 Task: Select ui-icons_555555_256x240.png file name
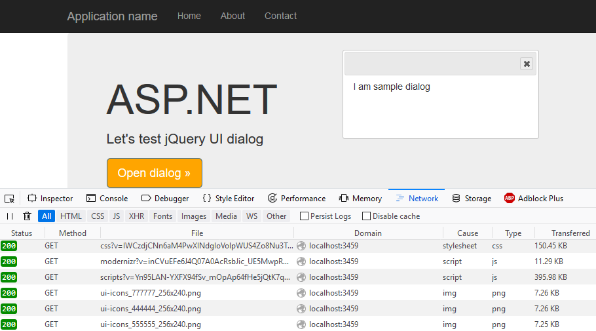coord(151,324)
